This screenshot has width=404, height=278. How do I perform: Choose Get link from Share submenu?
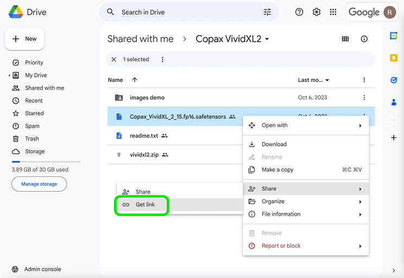click(x=145, y=205)
